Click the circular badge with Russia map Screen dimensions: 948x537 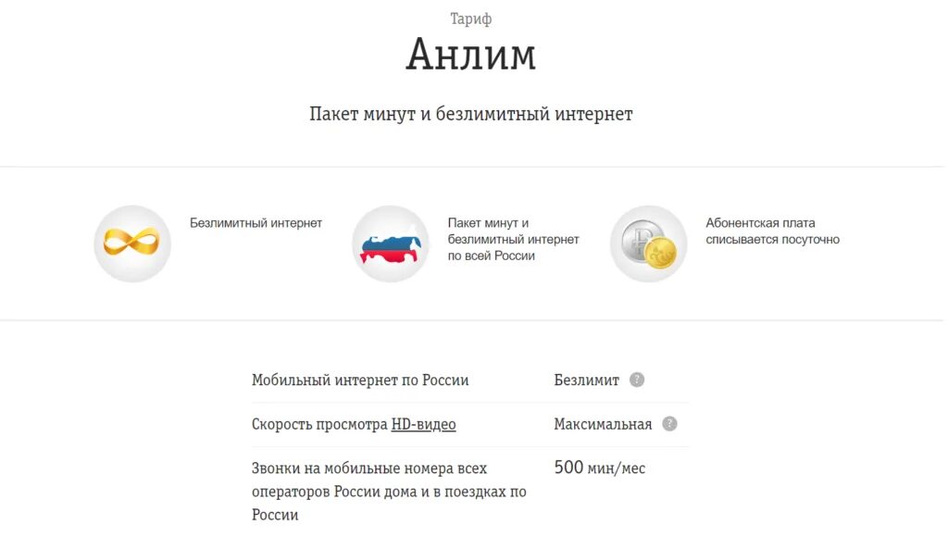(391, 244)
